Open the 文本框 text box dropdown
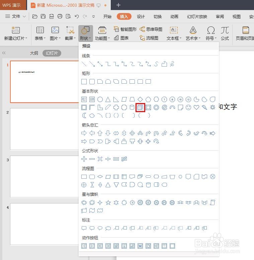 (x=174, y=33)
